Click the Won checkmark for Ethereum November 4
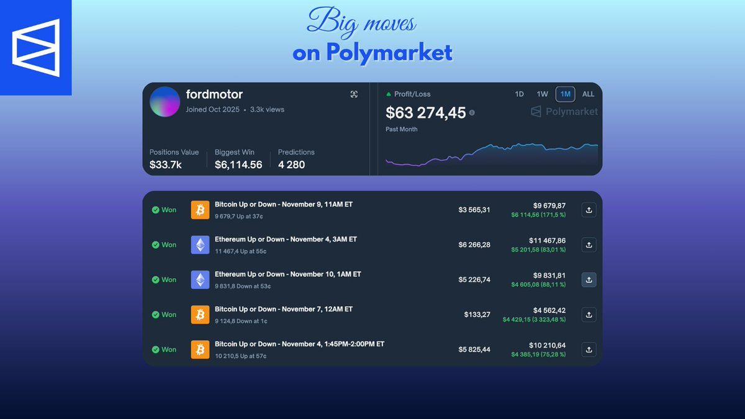 click(156, 245)
